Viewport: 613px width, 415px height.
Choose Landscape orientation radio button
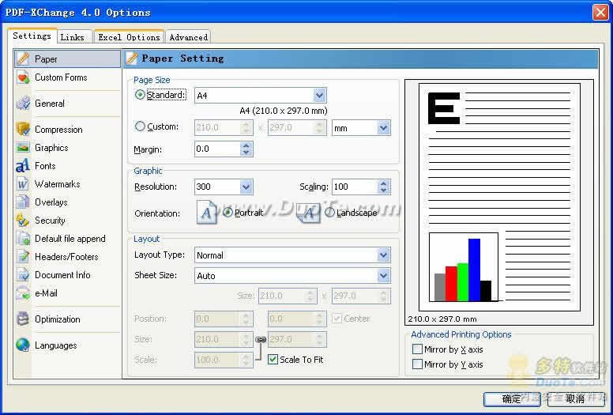click(329, 213)
